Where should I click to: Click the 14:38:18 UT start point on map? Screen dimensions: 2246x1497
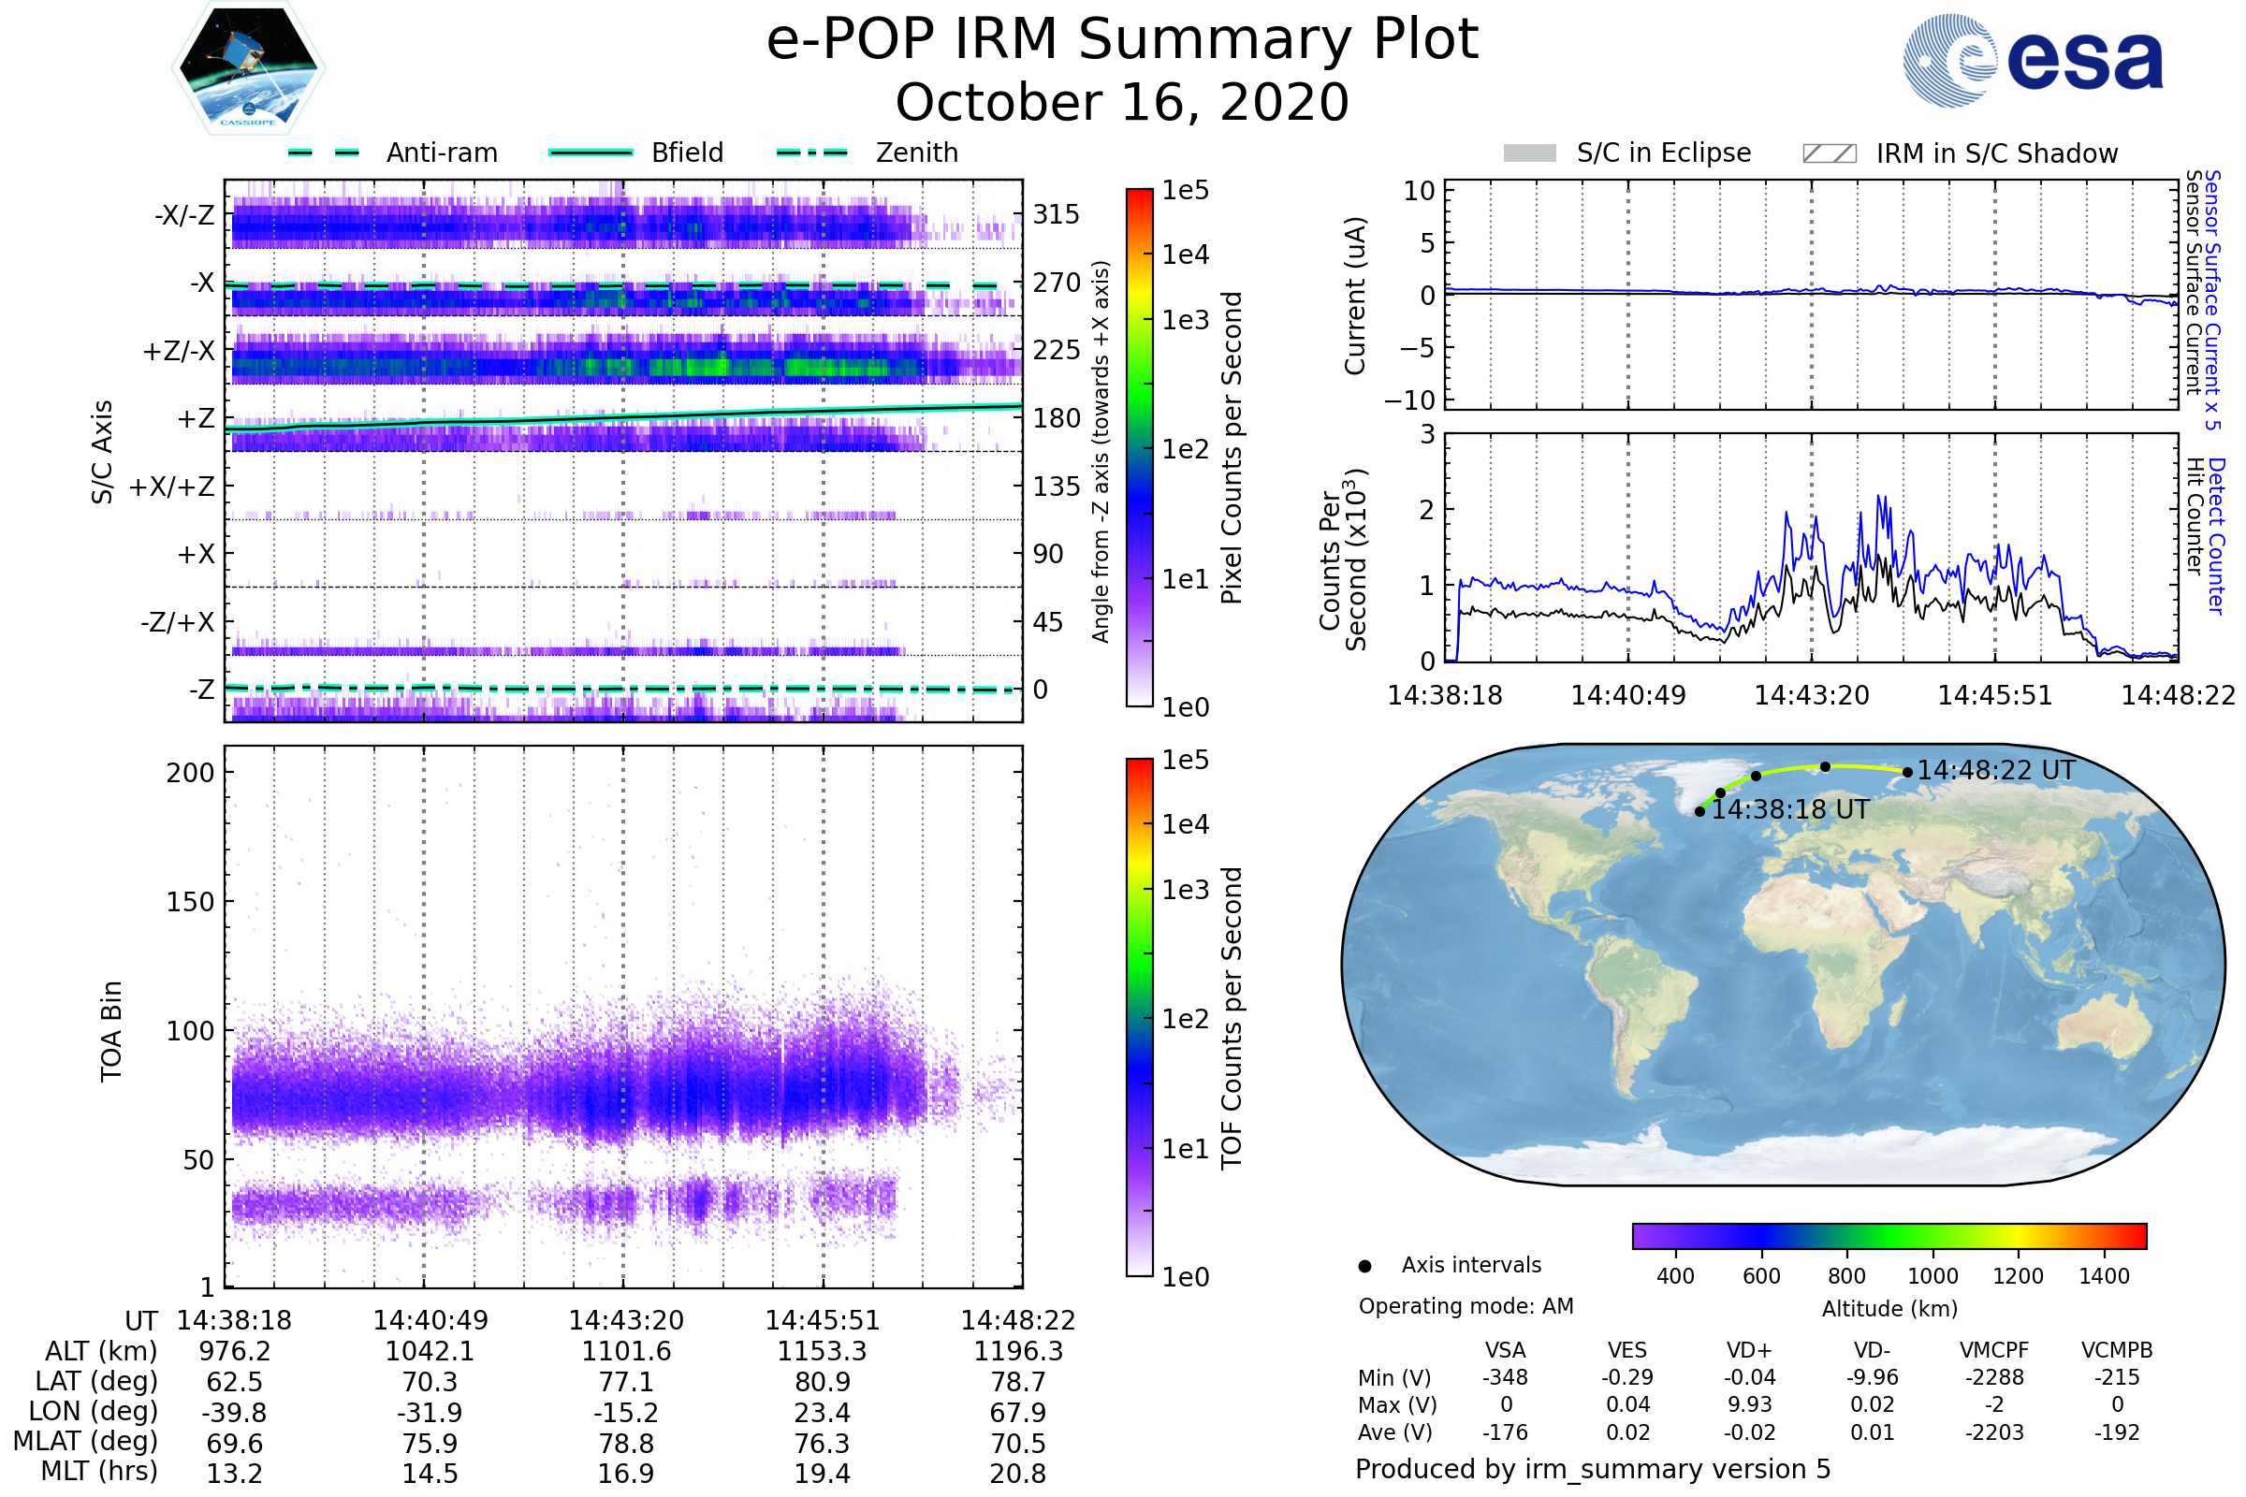tap(1699, 811)
